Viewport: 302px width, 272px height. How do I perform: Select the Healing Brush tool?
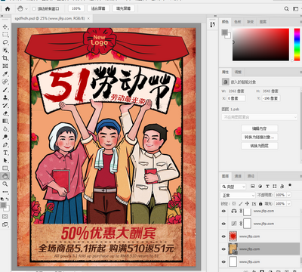tap(5, 82)
